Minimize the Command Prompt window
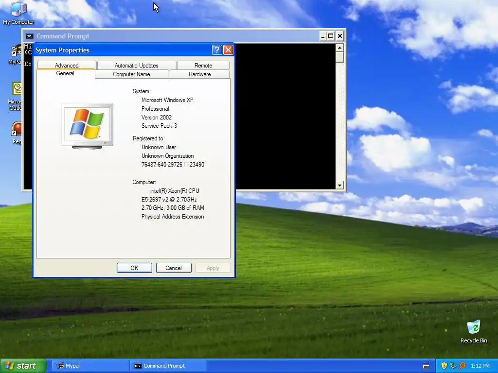The height and width of the screenshot is (373, 498). [x=323, y=36]
